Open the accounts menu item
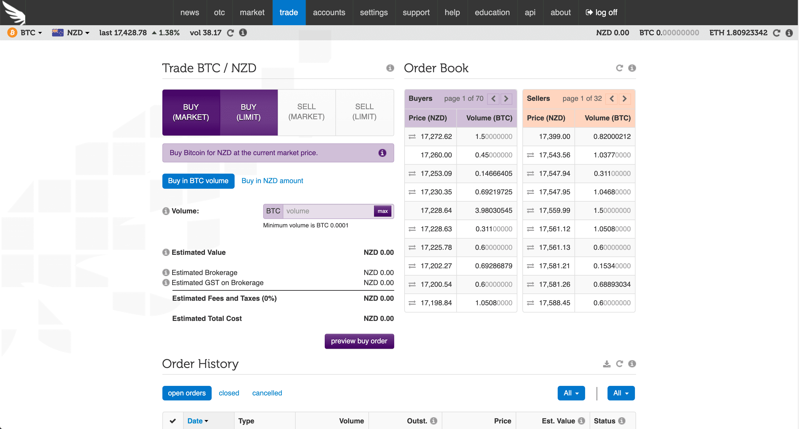Viewport: 799px width, 429px height. [x=329, y=12]
